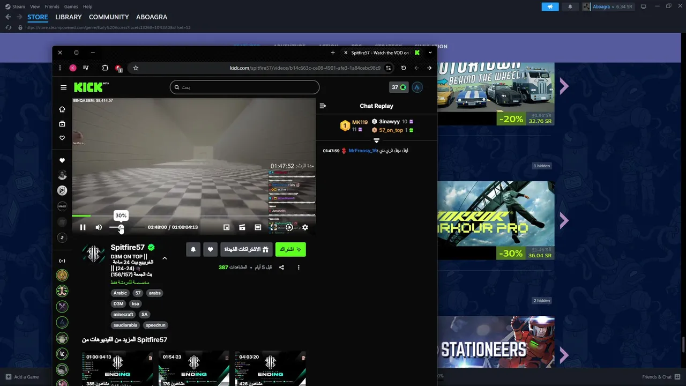Click 3inawyy in the leaderboard
The image size is (686, 386).
tap(390, 122)
